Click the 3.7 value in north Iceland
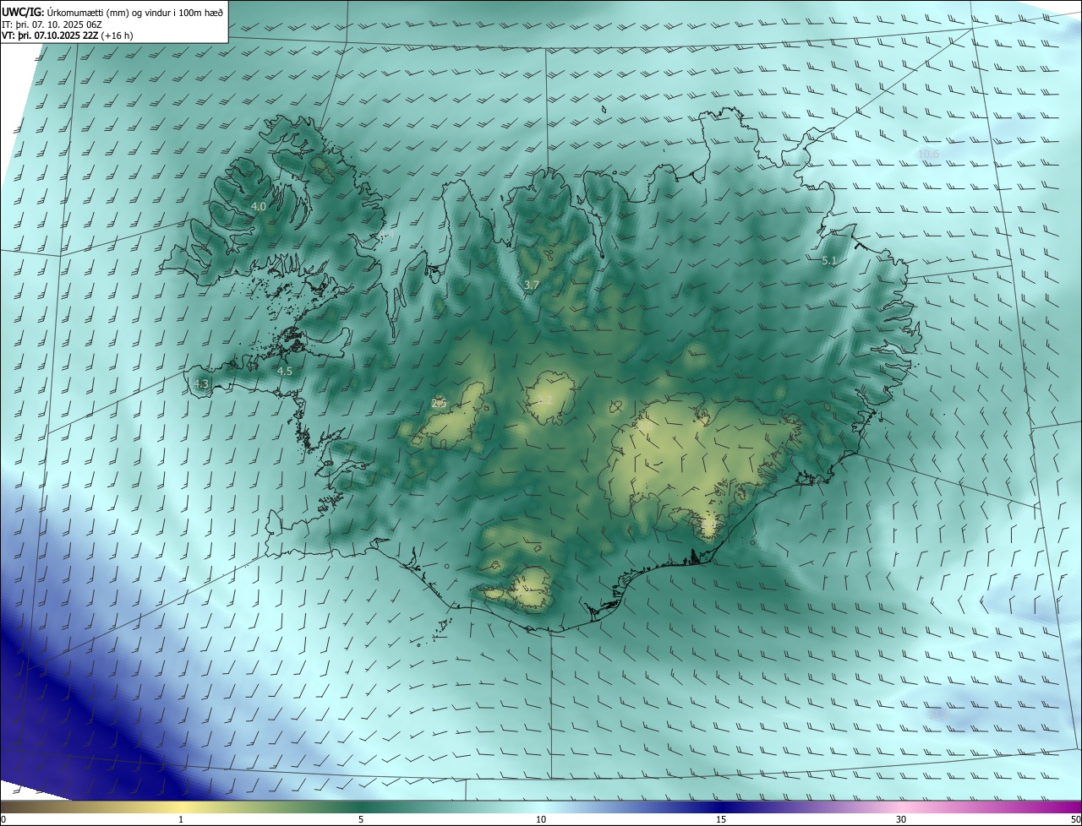Viewport: 1082px width, 826px height. (x=531, y=285)
